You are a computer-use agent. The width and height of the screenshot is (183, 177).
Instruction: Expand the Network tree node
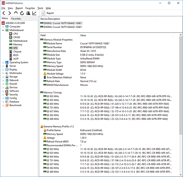pyautogui.click(x=3, y=80)
